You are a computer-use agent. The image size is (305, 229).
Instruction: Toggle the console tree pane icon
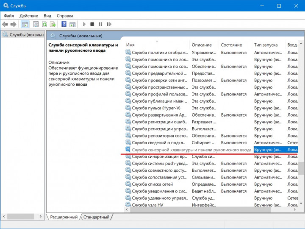pyautogui.click(x=25, y=25)
